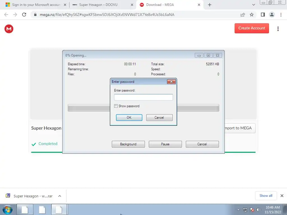The height and width of the screenshot is (215, 287).
Task: Focus the Enter password text field
Action: [143, 97]
